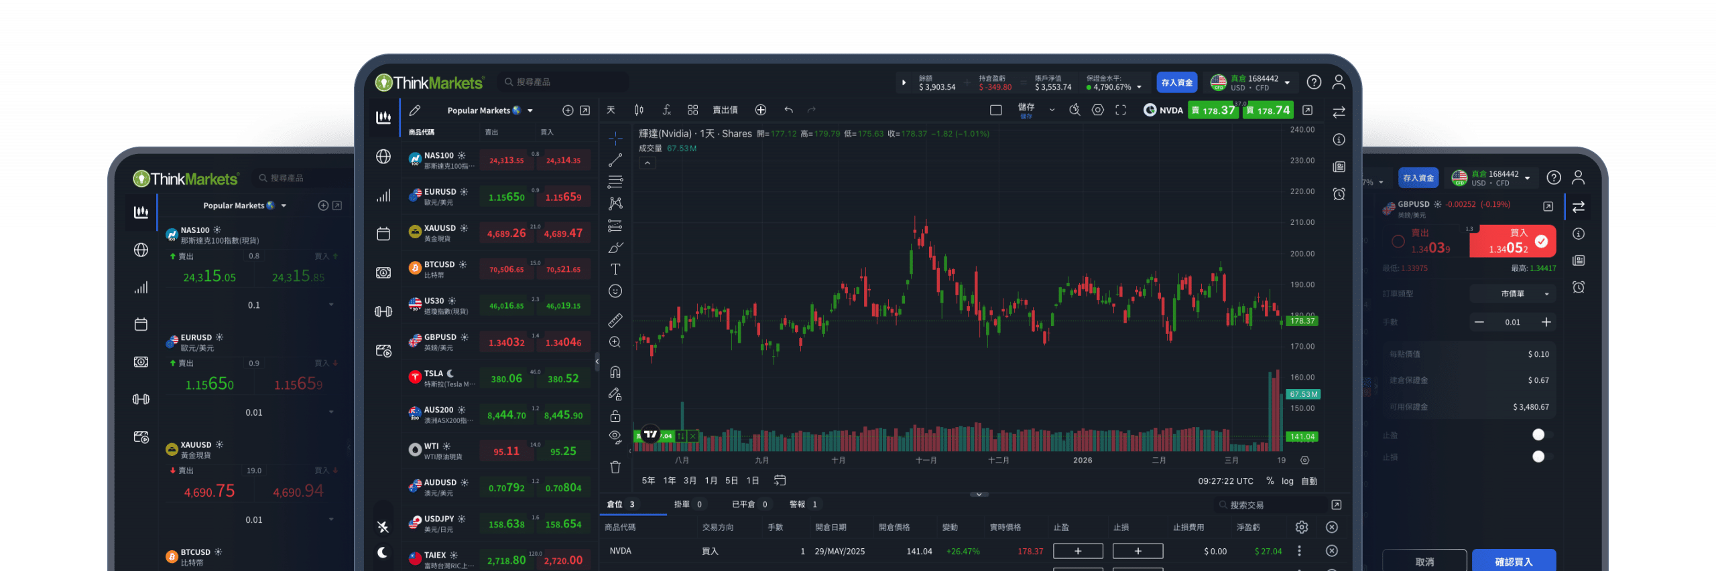Screen dimensions: 1716x571
Task: Toggle the 止盈 take profit switch in right window
Action: 1542,435
